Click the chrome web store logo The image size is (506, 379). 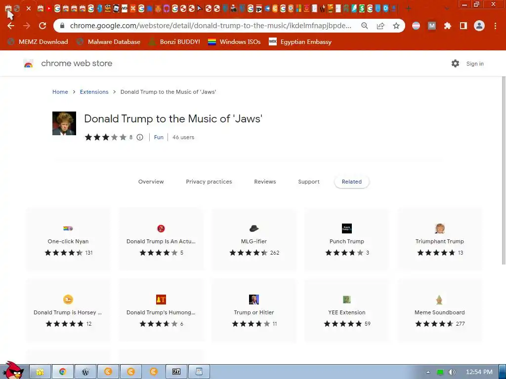coord(28,64)
